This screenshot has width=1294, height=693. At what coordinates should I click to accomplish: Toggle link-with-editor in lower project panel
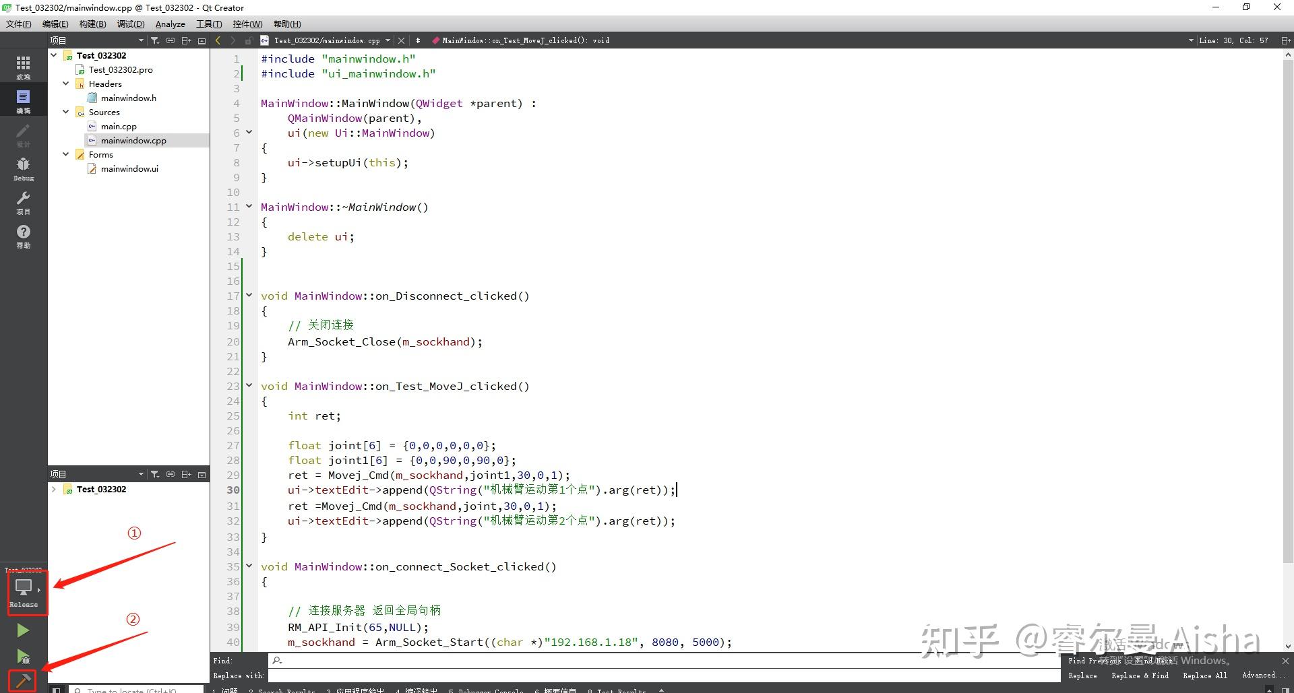171,474
